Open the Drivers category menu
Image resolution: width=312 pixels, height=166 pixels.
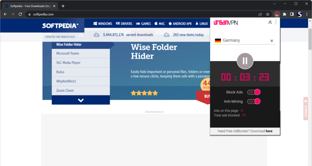[x=124, y=24]
